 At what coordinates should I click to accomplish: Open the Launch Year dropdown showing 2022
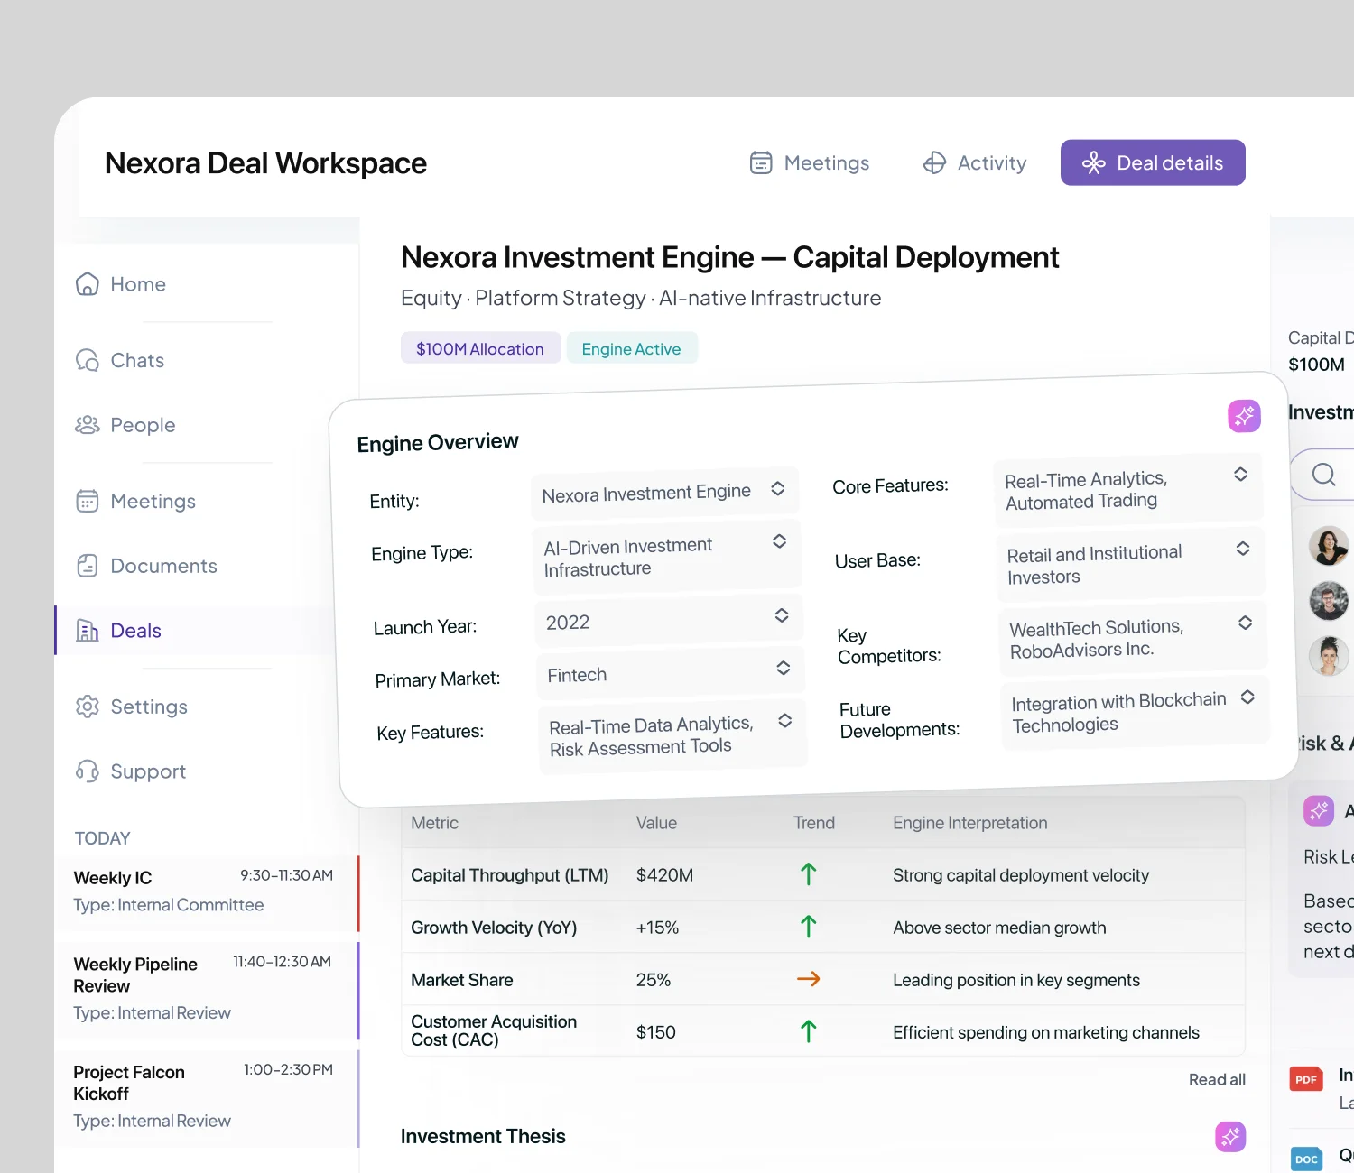tap(669, 621)
